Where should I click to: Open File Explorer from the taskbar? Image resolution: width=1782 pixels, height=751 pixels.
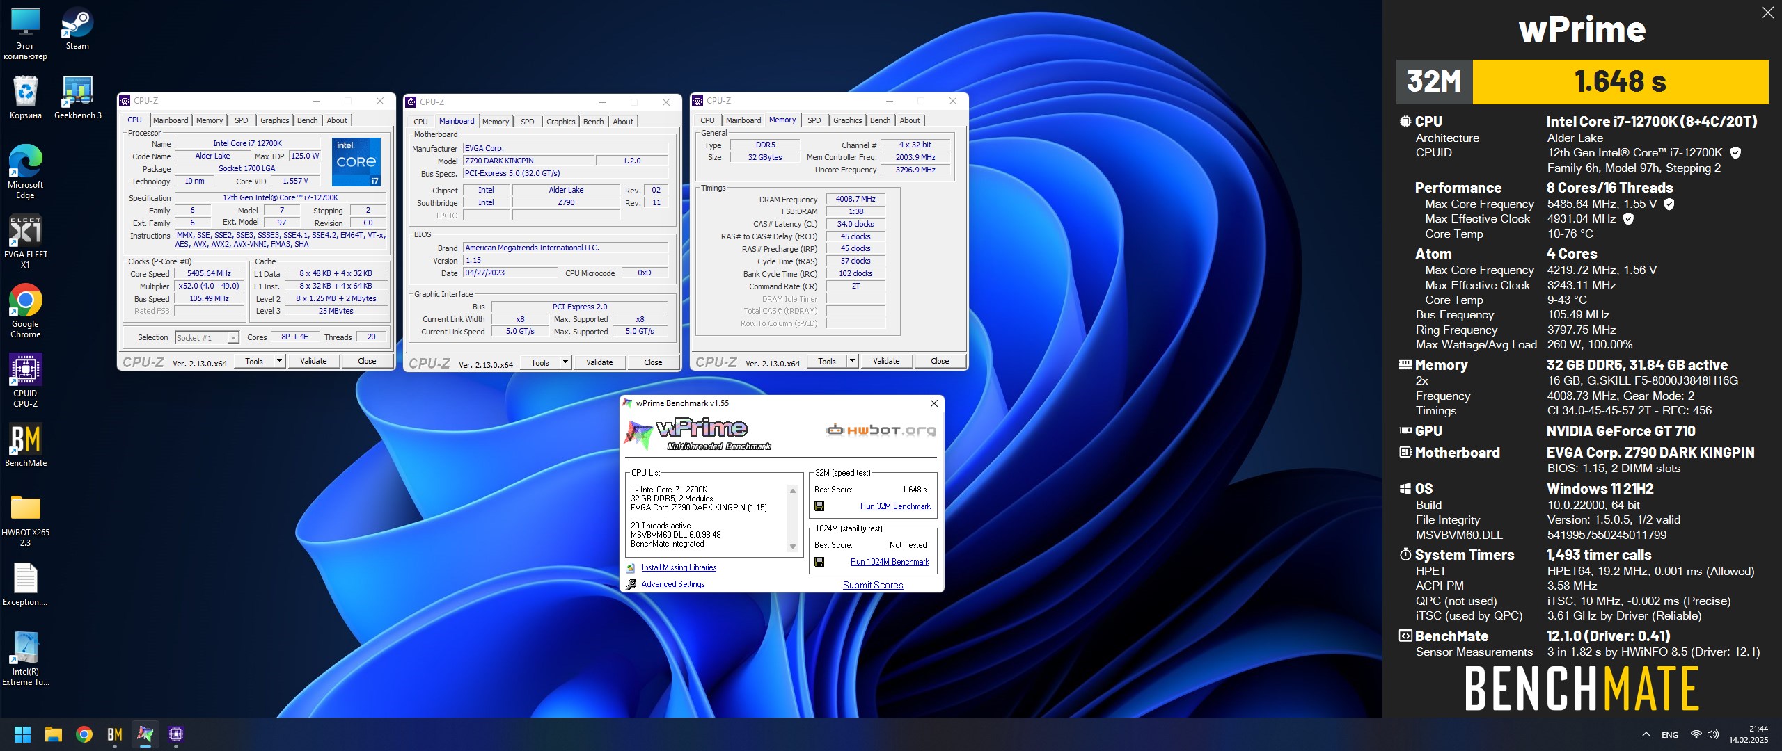click(54, 734)
